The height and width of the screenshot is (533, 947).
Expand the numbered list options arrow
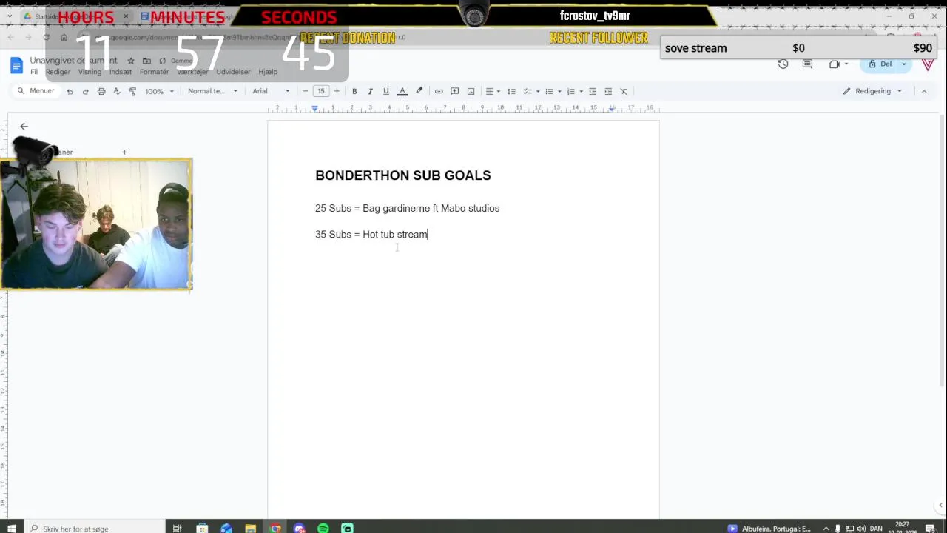click(x=581, y=91)
